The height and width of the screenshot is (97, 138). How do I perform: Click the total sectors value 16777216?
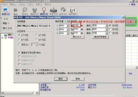80,87
